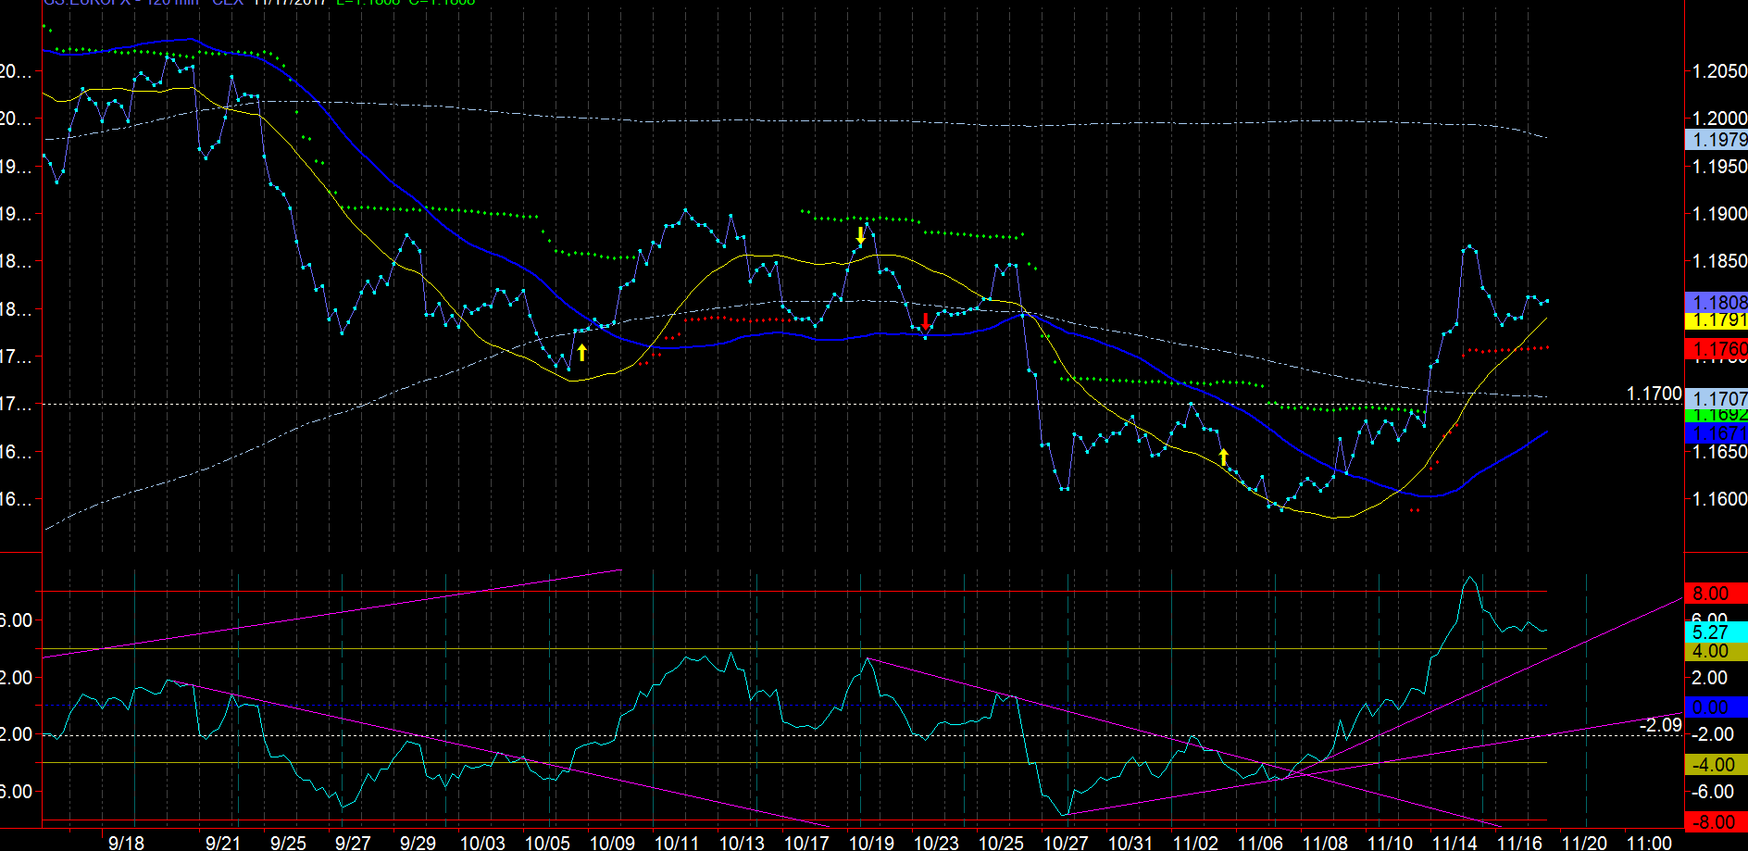Image resolution: width=1748 pixels, height=851 pixels.
Task: Click the yellow down arrow signal near 10/19
Action: click(x=860, y=235)
